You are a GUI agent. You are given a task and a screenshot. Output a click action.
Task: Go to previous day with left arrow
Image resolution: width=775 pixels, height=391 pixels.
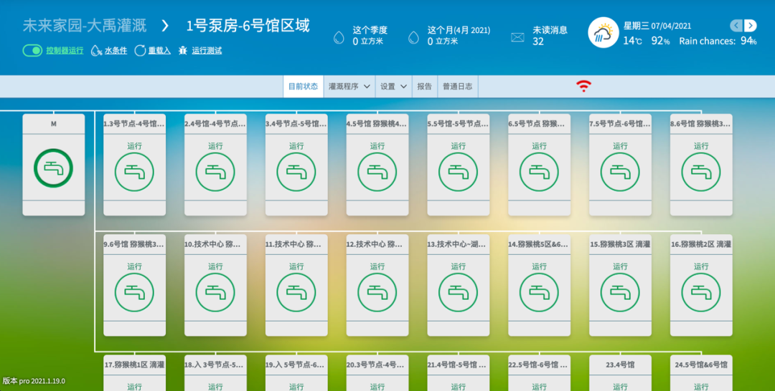pyautogui.click(x=736, y=26)
